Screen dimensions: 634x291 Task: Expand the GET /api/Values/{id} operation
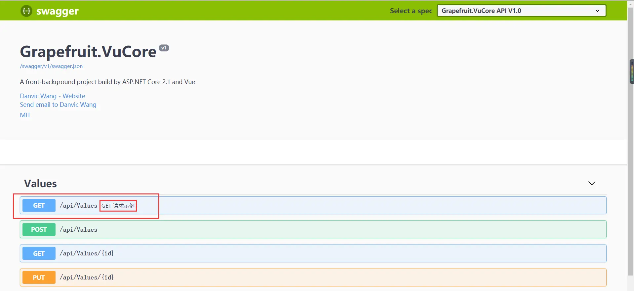tap(313, 253)
